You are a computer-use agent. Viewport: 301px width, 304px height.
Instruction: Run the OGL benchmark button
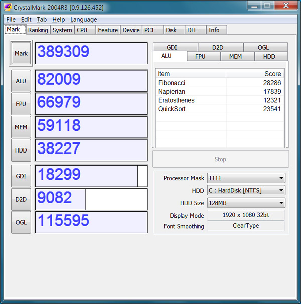click(x=21, y=222)
